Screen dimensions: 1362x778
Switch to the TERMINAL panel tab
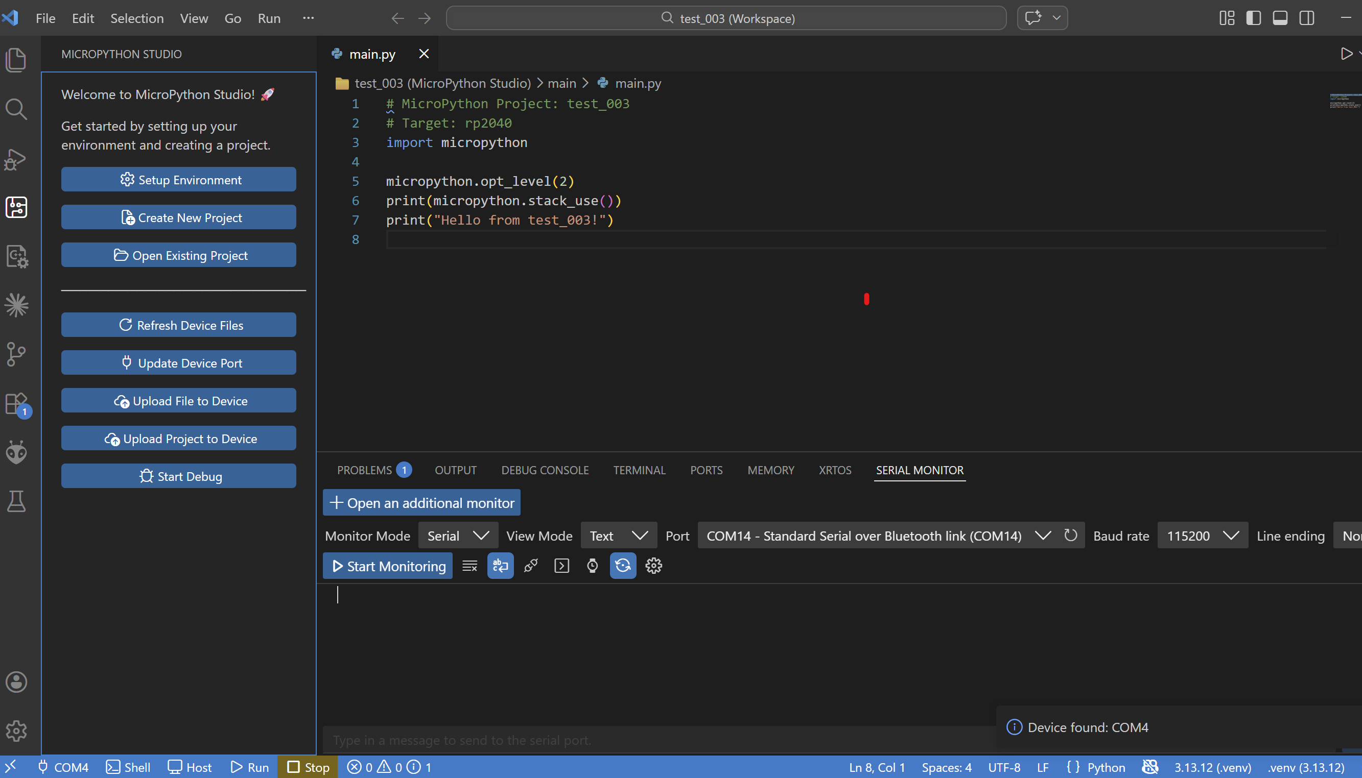coord(639,470)
